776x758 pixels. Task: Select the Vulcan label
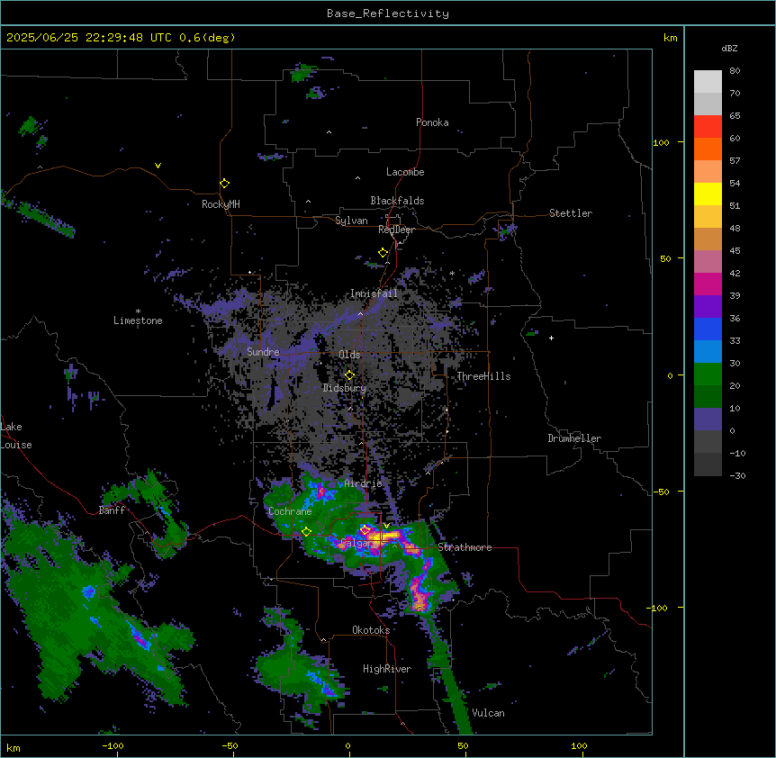click(488, 713)
